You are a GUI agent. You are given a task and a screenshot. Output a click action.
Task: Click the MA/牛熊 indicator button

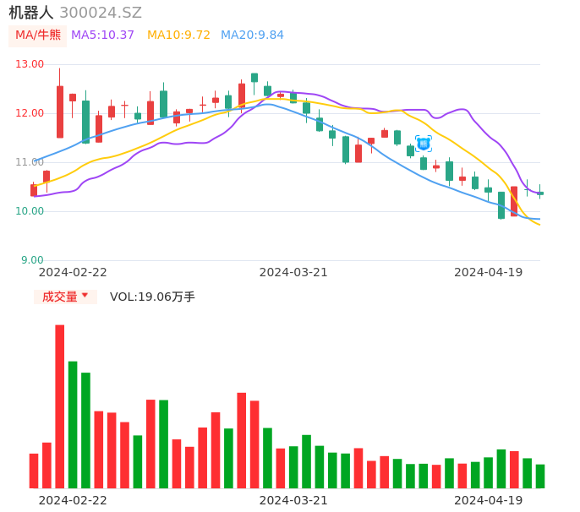(x=37, y=35)
